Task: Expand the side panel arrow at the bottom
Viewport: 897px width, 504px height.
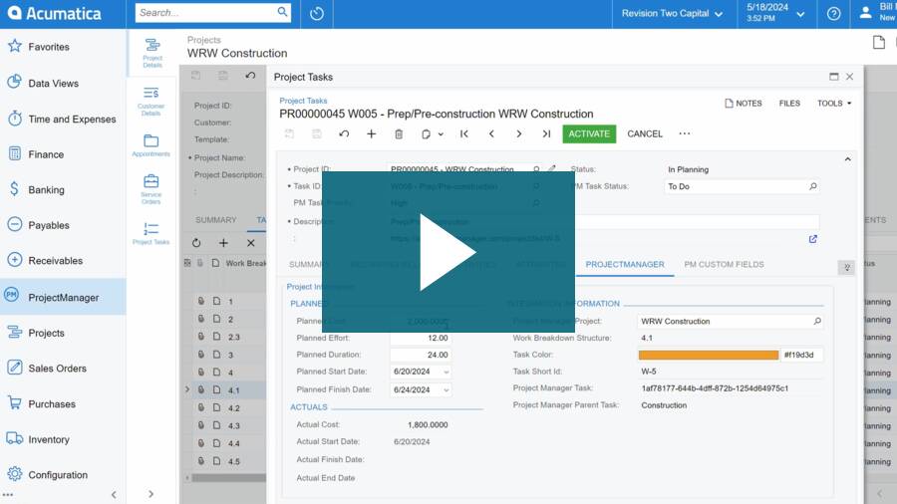Action: (151, 494)
